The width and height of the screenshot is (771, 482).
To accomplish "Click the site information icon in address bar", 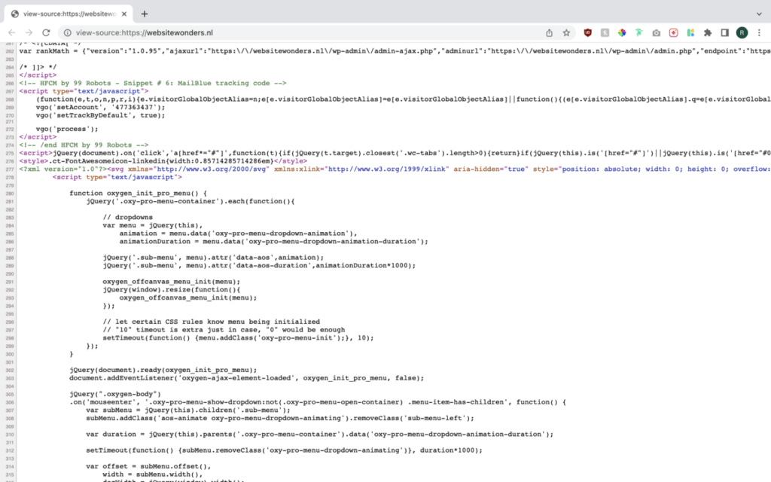I will coord(68,33).
